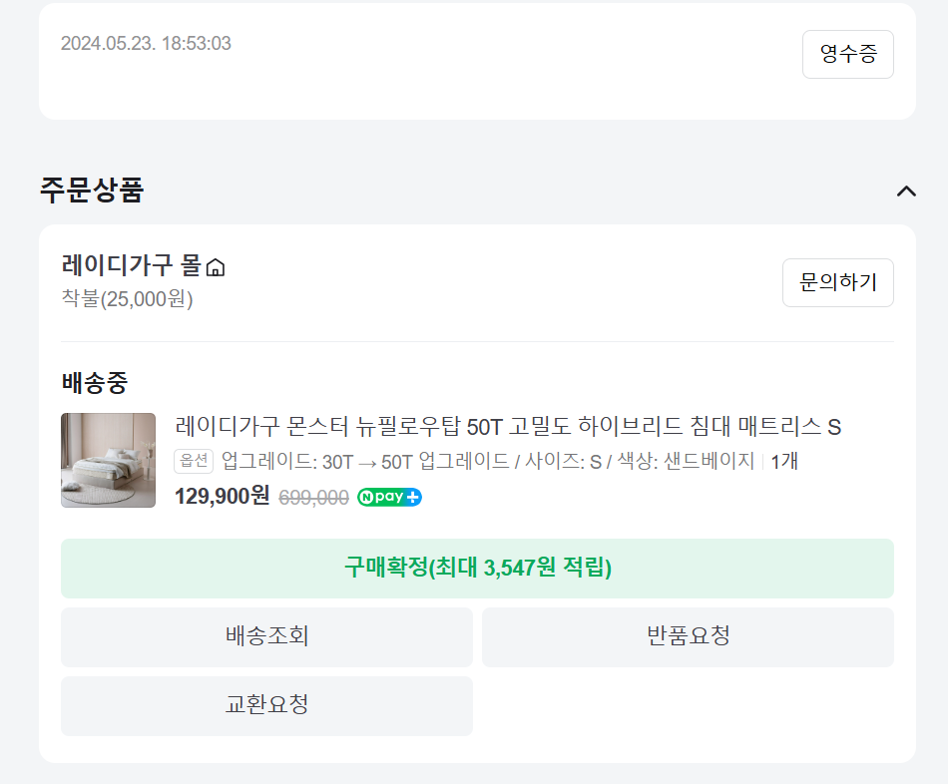Screen dimensions: 948x784
Task: Click the 샌드베이지 option details text
Action: [x=487, y=462]
